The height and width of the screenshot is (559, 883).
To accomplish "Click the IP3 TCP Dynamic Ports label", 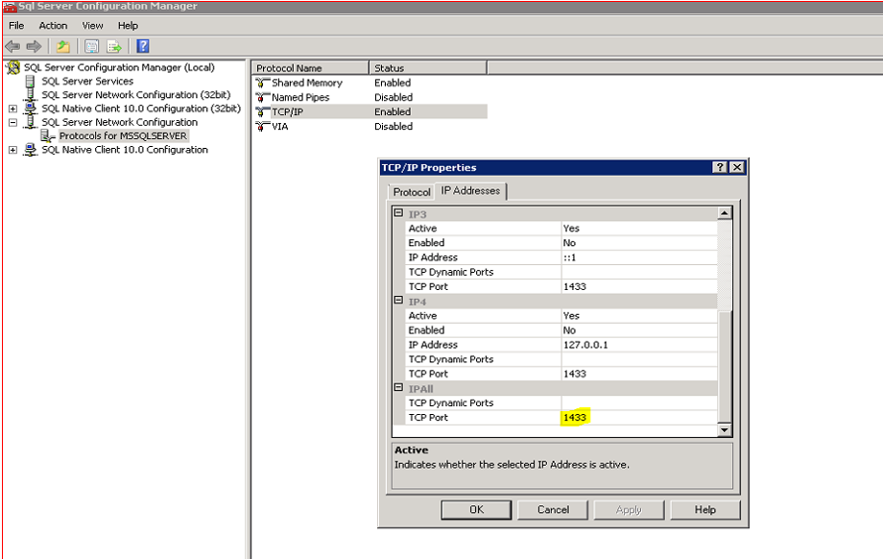I will coord(451,272).
